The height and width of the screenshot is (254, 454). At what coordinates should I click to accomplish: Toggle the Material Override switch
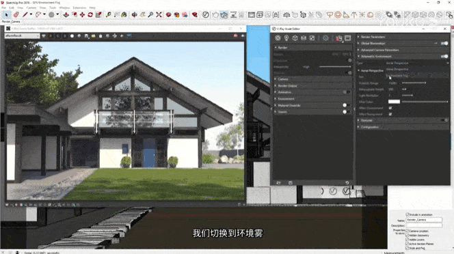(346, 105)
